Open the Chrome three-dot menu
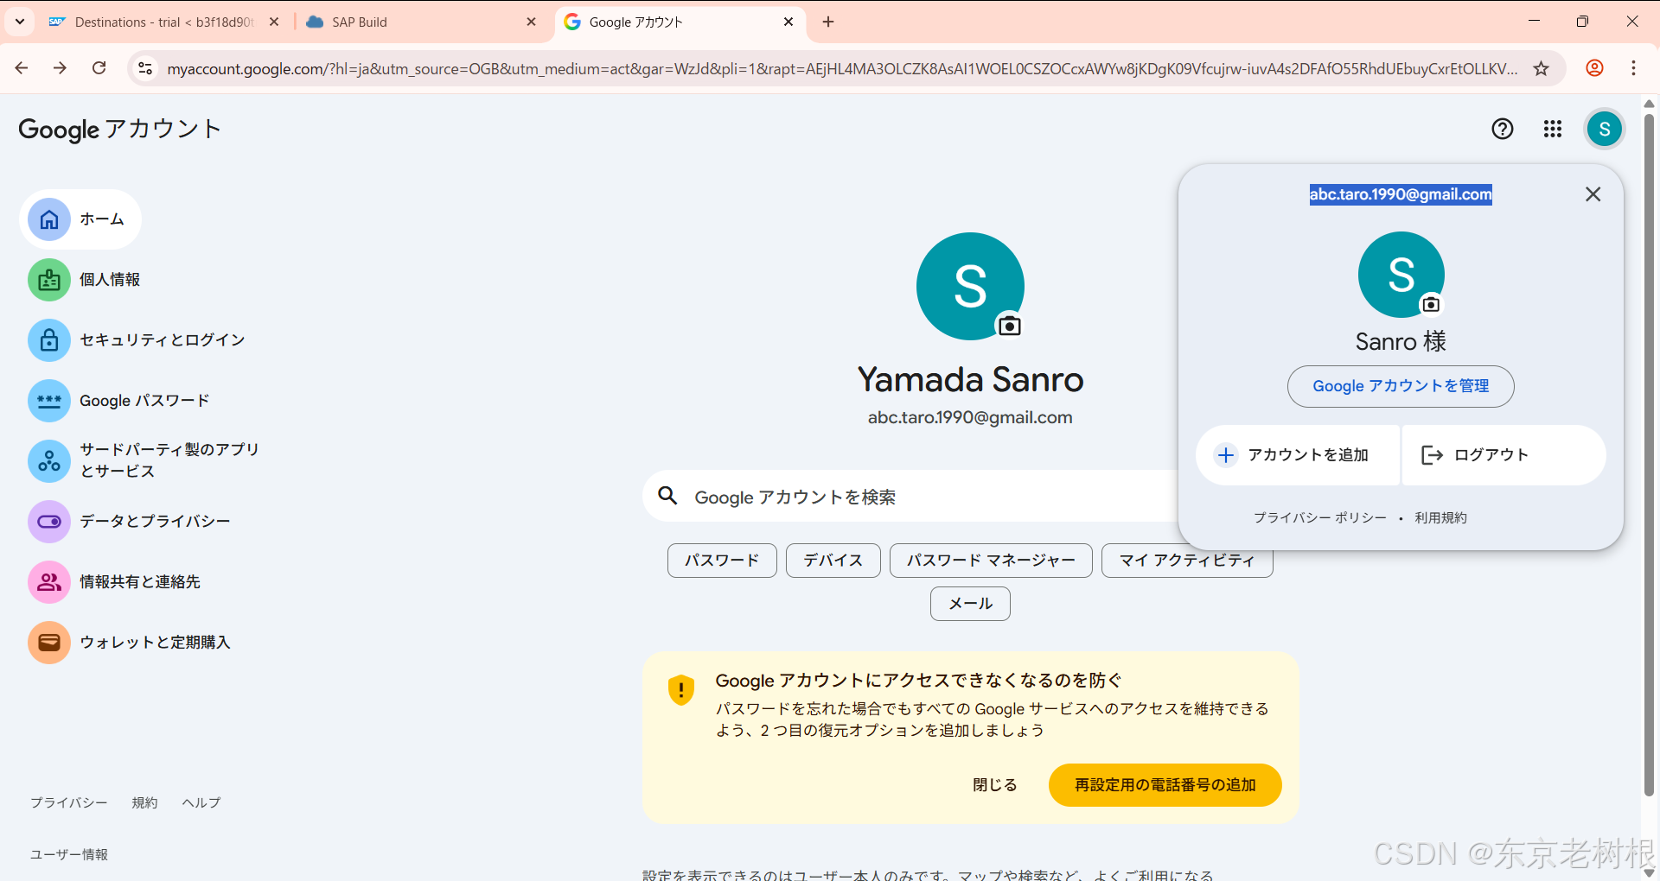Screen dimensions: 1660x881 (x=1633, y=68)
